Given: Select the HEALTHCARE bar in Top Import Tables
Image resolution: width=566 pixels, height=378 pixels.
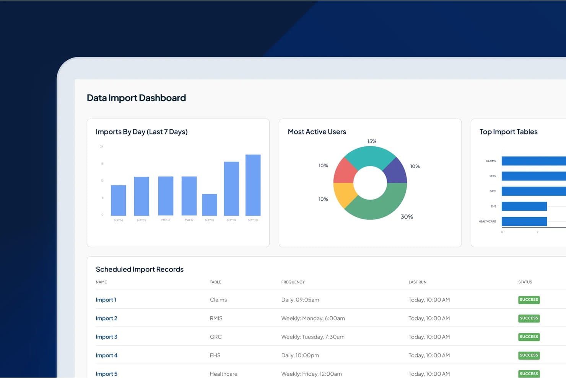Looking at the screenshot, I should point(524,221).
